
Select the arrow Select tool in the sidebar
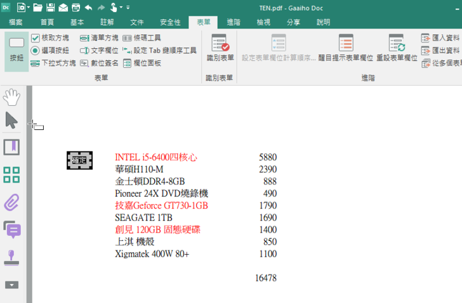click(x=11, y=120)
